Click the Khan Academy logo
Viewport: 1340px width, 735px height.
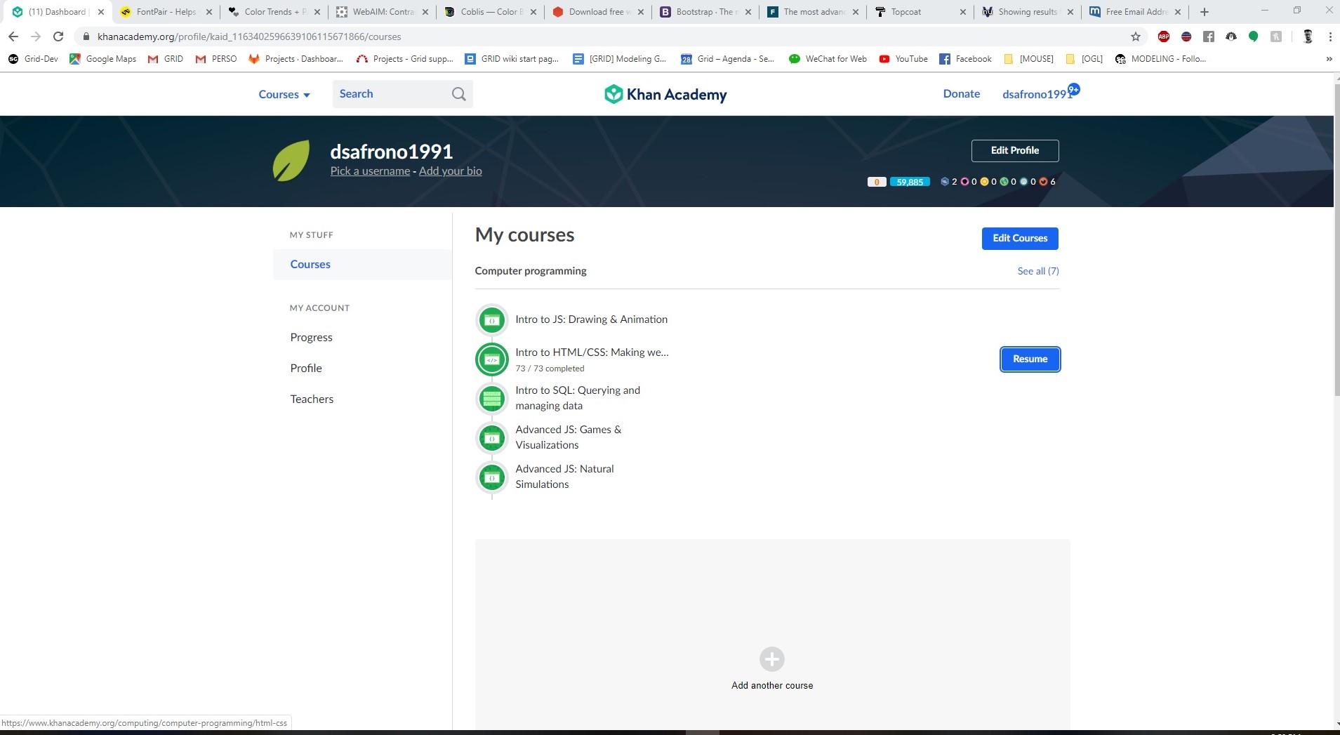pos(665,94)
